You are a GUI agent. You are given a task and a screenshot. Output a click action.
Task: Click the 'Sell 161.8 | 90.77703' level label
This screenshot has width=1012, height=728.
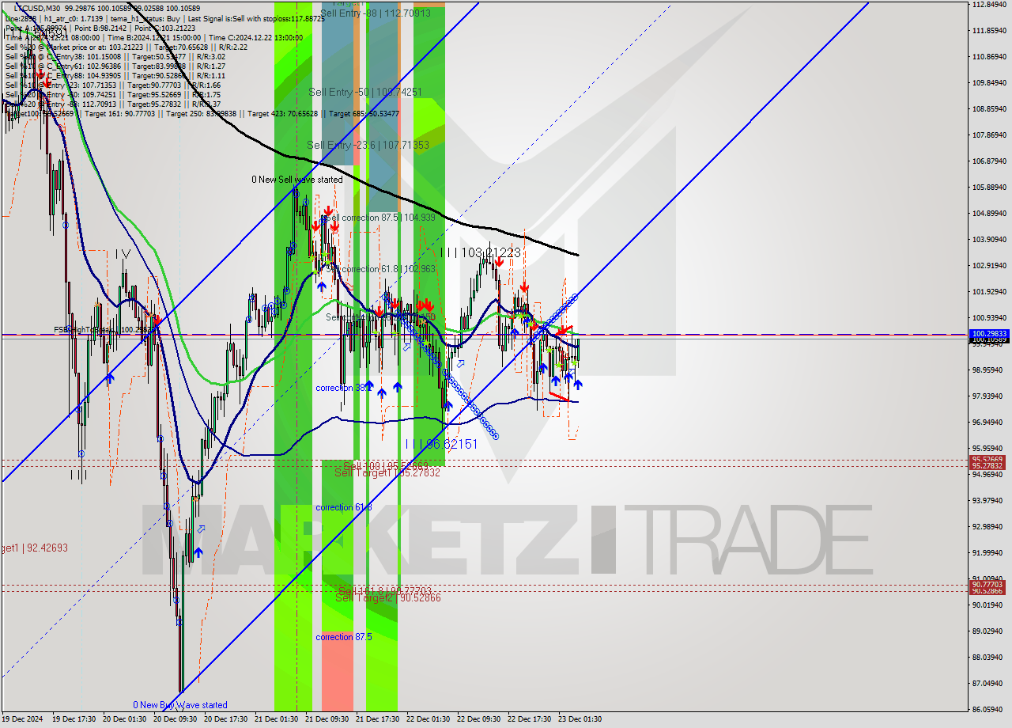(385, 590)
